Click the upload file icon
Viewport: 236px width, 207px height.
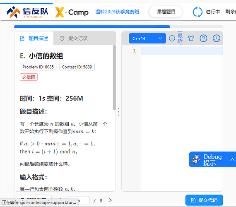[x=216, y=39]
